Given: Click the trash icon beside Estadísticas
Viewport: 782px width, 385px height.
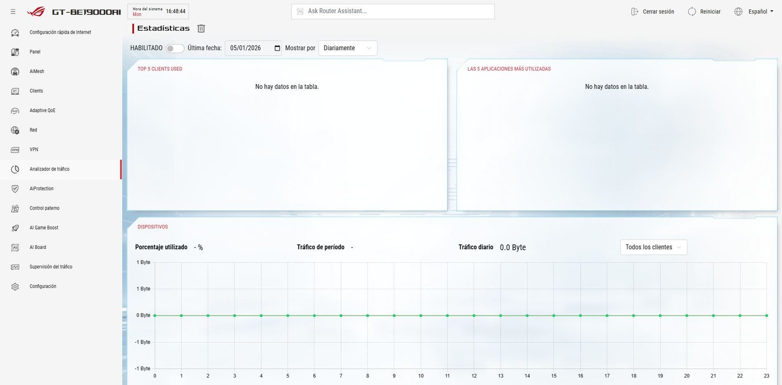Looking at the screenshot, I should pos(201,29).
